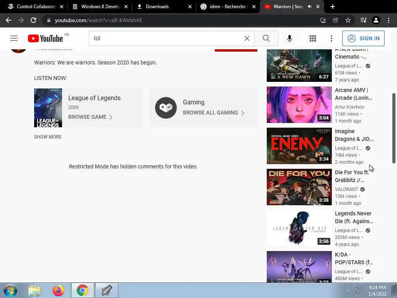Image resolution: width=397 pixels, height=298 pixels.
Task: Click the install app icon in address bar
Action: pos(323,20)
